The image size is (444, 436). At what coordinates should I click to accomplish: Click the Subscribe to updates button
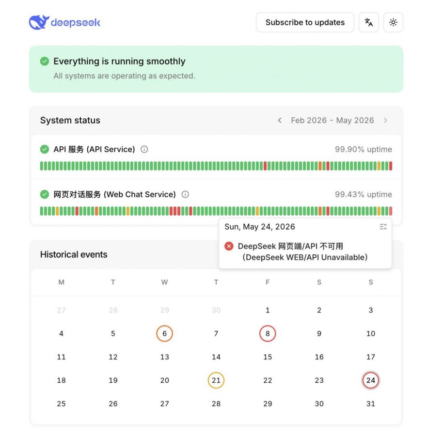point(305,22)
